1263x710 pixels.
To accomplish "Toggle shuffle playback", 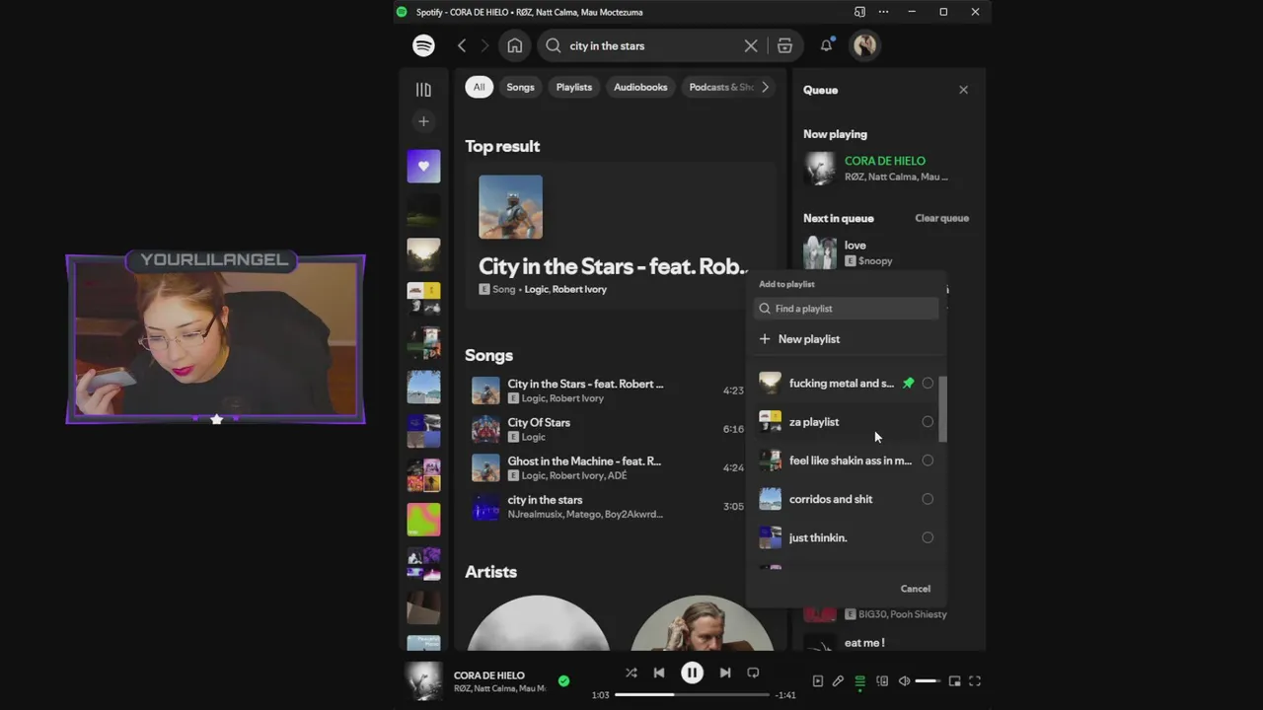I will click(631, 673).
